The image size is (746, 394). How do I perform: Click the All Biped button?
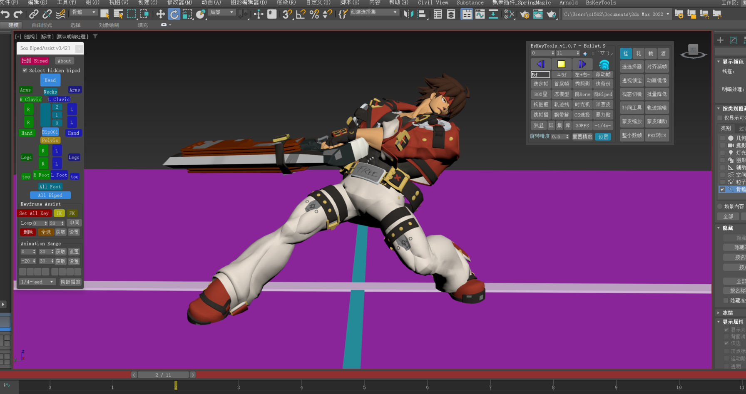(x=50, y=195)
